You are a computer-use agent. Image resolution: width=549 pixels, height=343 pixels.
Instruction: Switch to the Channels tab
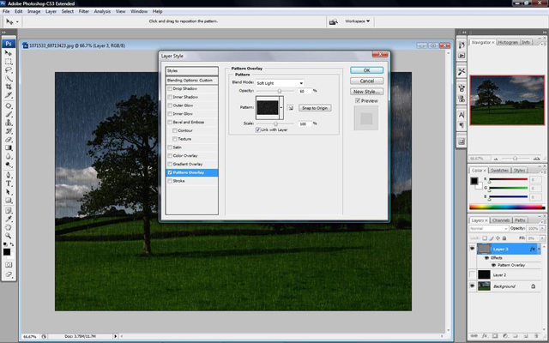click(x=501, y=220)
